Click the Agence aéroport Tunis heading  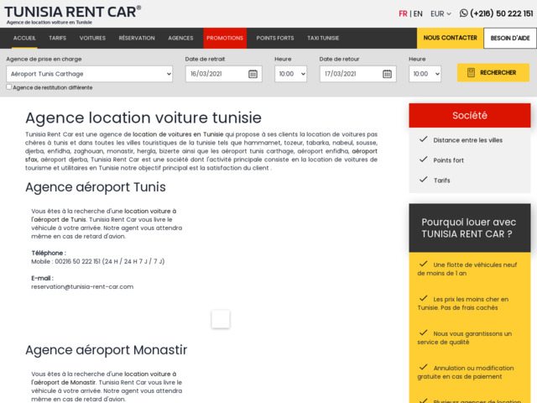[x=96, y=187]
